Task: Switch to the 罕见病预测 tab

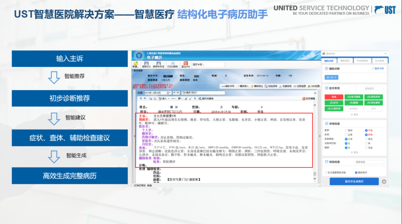Action: [x=362, y=61]
